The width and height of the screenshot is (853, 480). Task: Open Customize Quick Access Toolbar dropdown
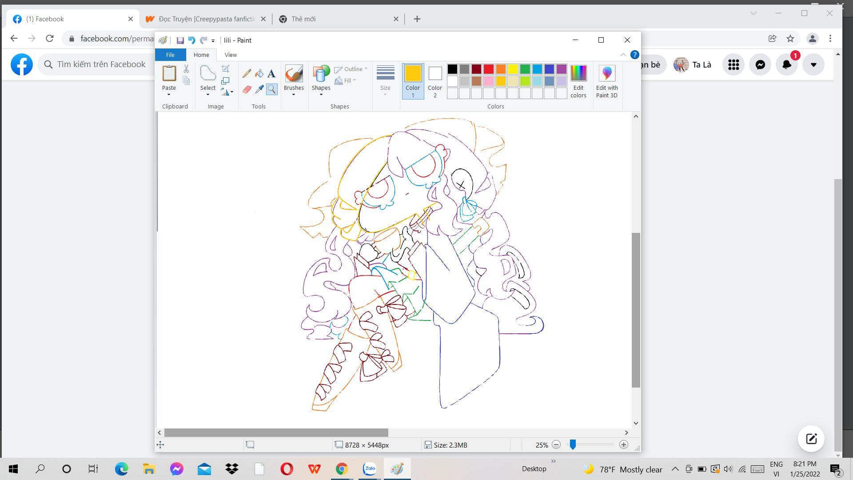pos(213,40)
